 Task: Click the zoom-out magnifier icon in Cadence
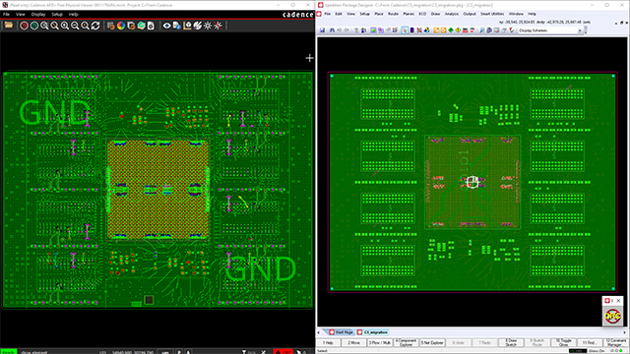pyautogui.click(x=75, y=26)
